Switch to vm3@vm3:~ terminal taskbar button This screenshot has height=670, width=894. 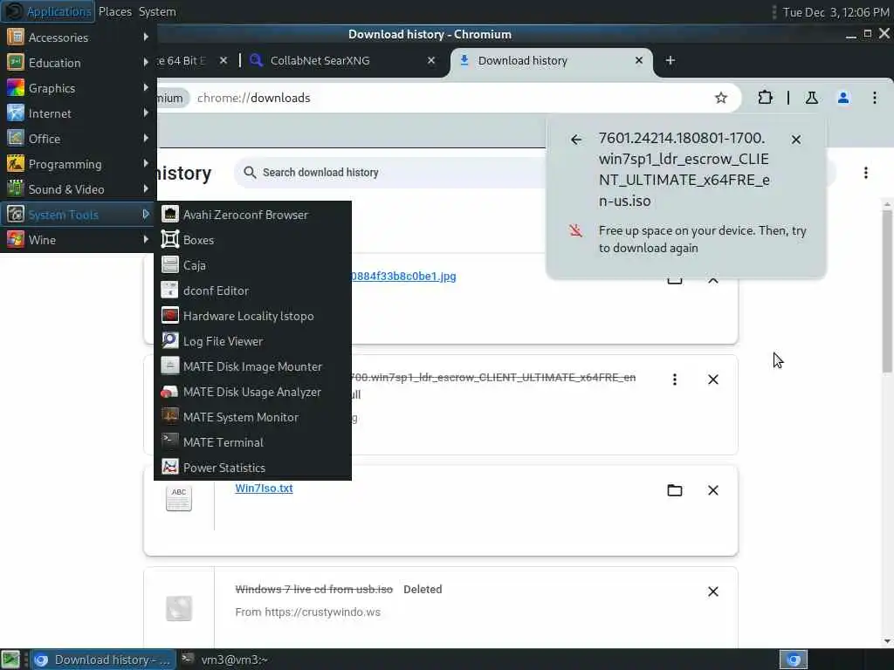click(x=225, y=660)
